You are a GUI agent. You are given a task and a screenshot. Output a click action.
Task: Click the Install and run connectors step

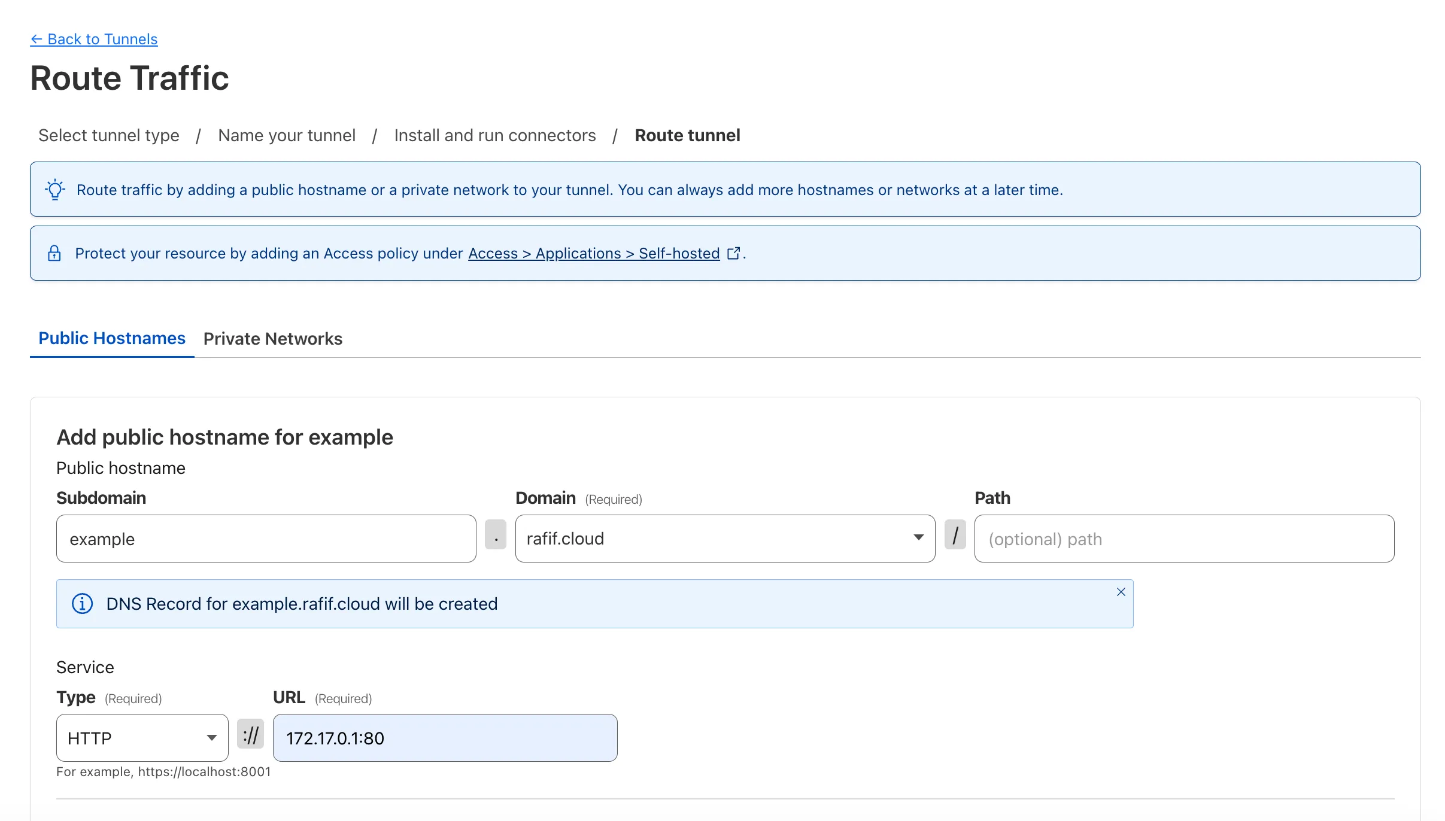tap(494, 136)
